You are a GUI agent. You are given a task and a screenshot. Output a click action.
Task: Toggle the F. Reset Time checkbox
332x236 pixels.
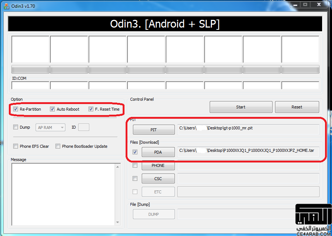[x=91, y=109]
